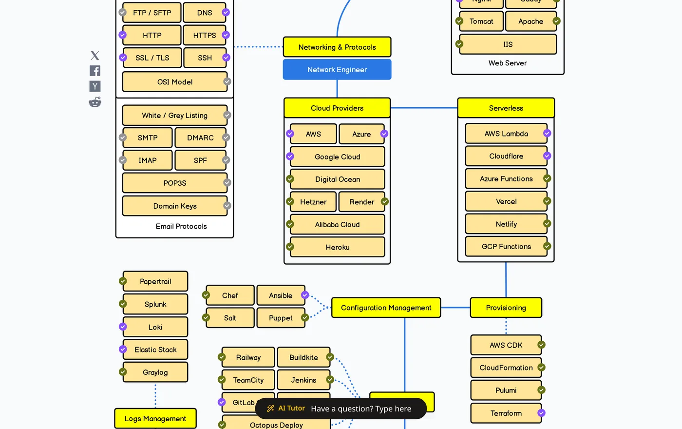Open the Logs Management topic
This screenshot has height=429, width=682.
tap(155, 419)
